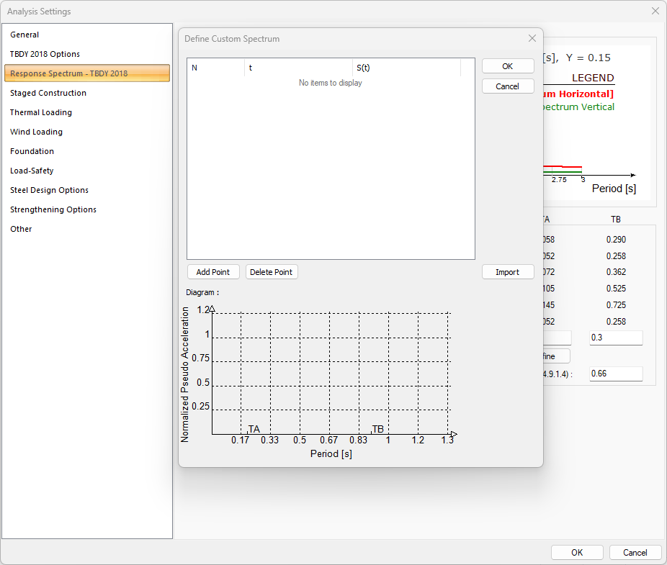
Task: Open Staged Construction settings
Action: pos(48,93)
